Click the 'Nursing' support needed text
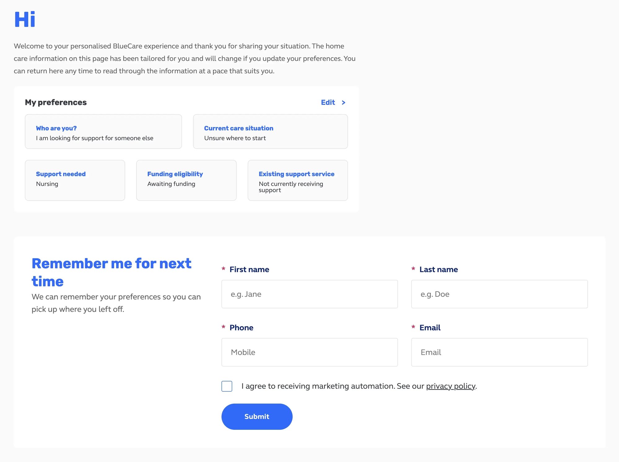Screen dimensions: 619x462 (x=47, y=184)
